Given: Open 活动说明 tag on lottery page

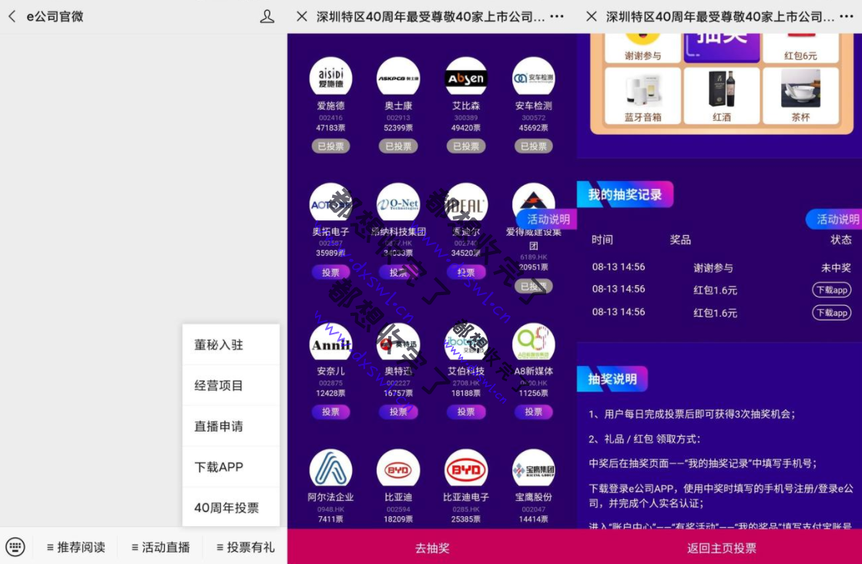Looking at the screenshot, I should click(834, 220).
